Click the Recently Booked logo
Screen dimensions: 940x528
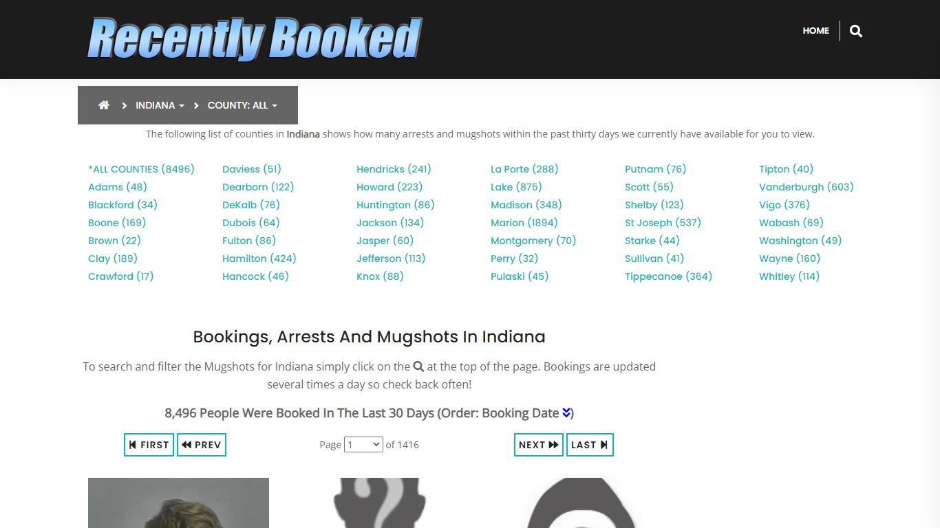click(255, 39)
